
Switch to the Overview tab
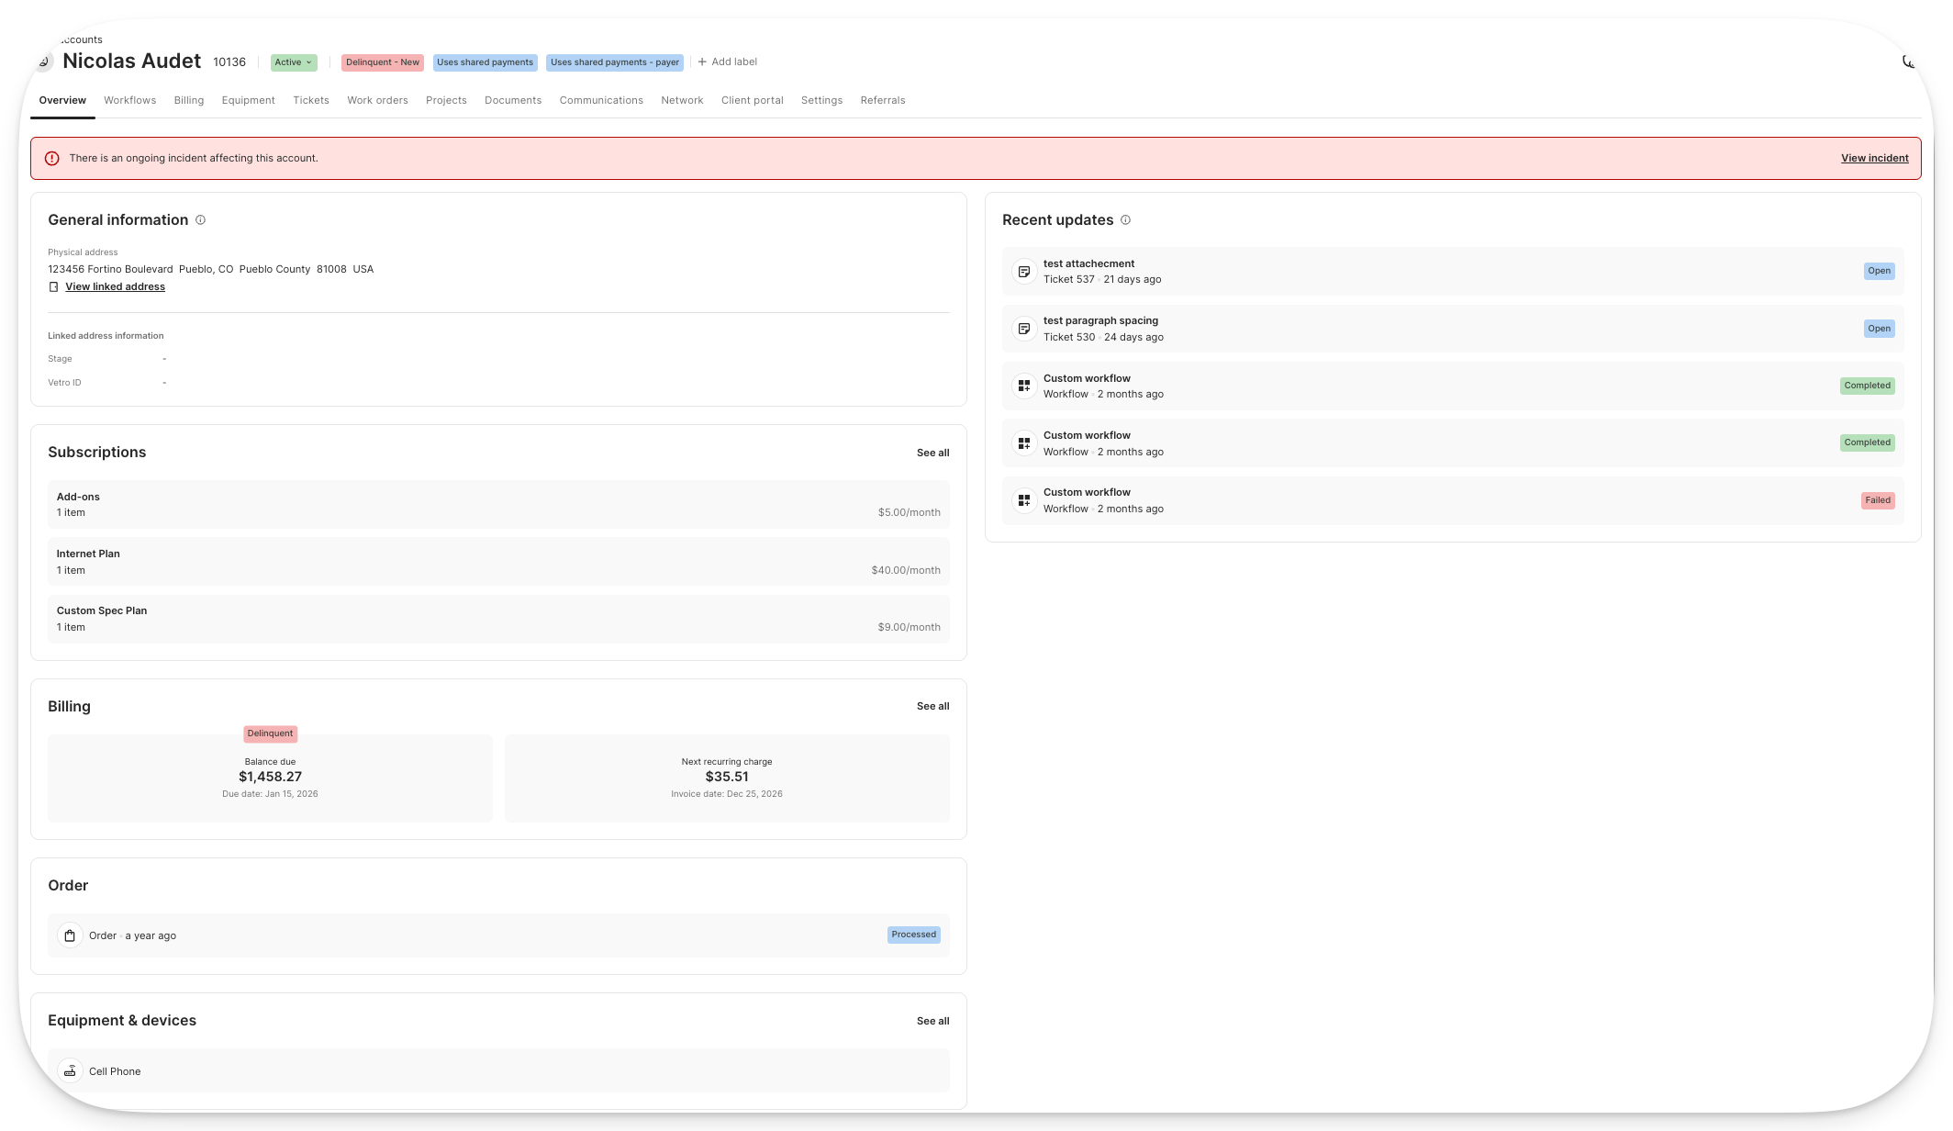pyautogui.click(x=62, y=100)
